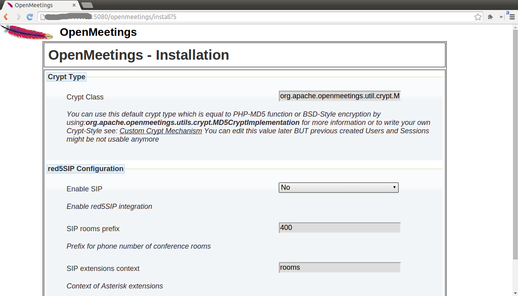Focus the Crypt Class input field
Screen dimensions: 518x296
[339, 96]
